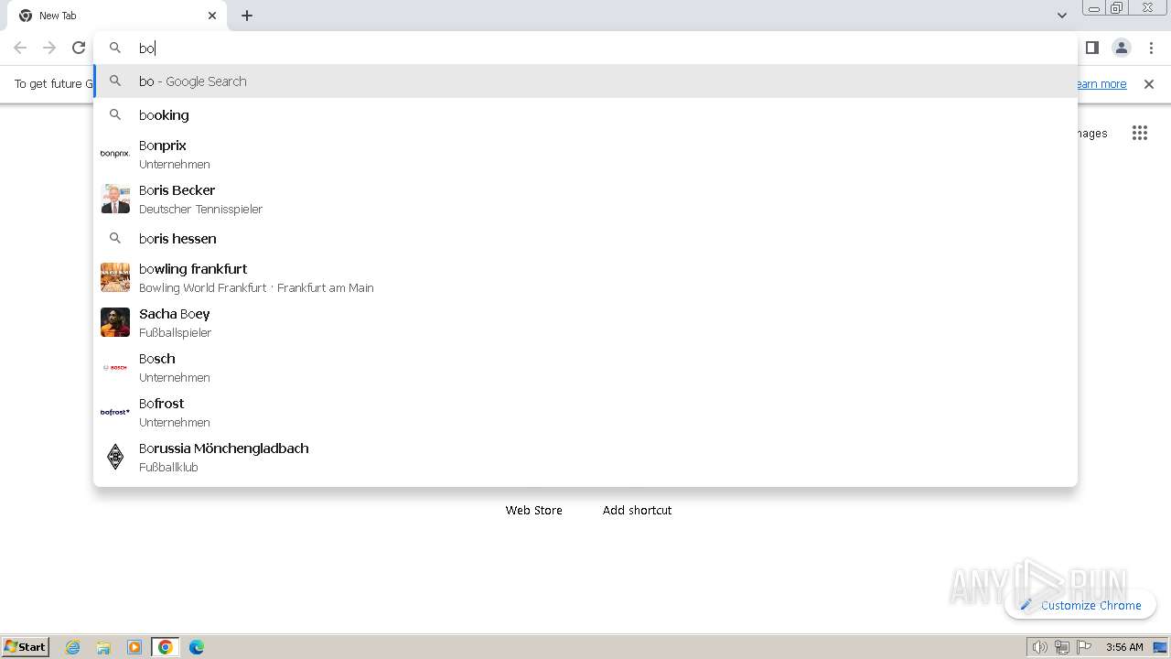Click the Bonprix logo icon
Image resolution: width=1171 pixels, height=659 pixels.
(115, 154)
